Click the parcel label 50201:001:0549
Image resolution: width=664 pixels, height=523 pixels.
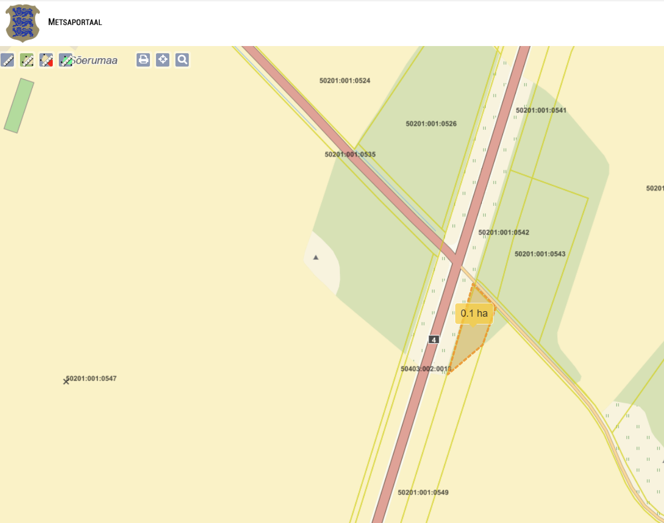coord(423,492)
